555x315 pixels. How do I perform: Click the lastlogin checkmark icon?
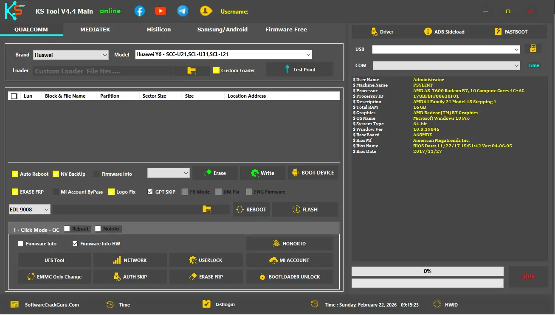(206, 304)
